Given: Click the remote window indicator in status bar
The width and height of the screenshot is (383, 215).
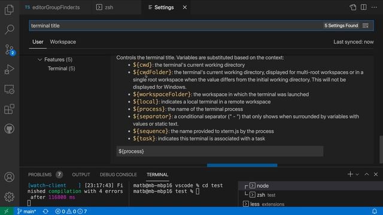Looking at the screenshot, I should tap(7, 211).
